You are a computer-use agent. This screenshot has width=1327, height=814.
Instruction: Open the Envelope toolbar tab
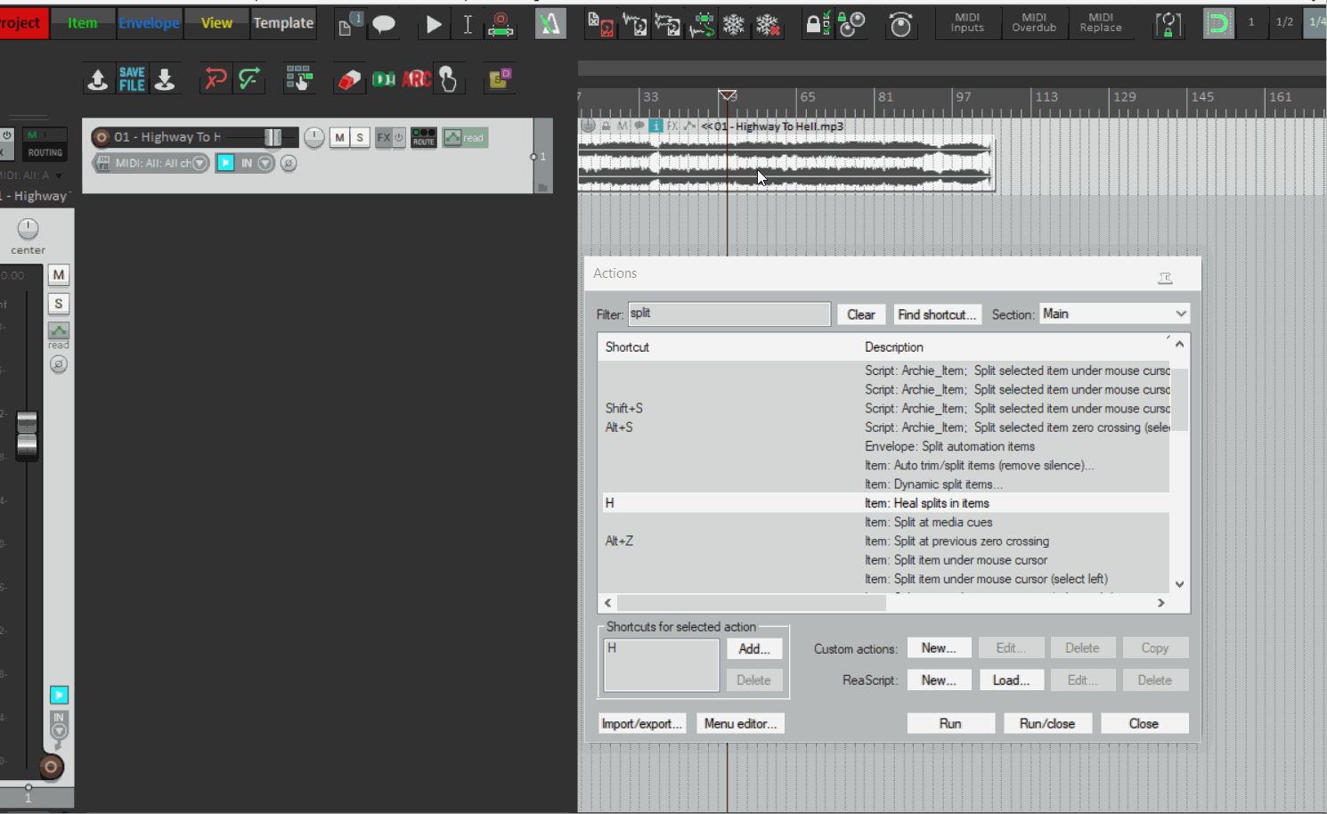click(x=149, y=22)
